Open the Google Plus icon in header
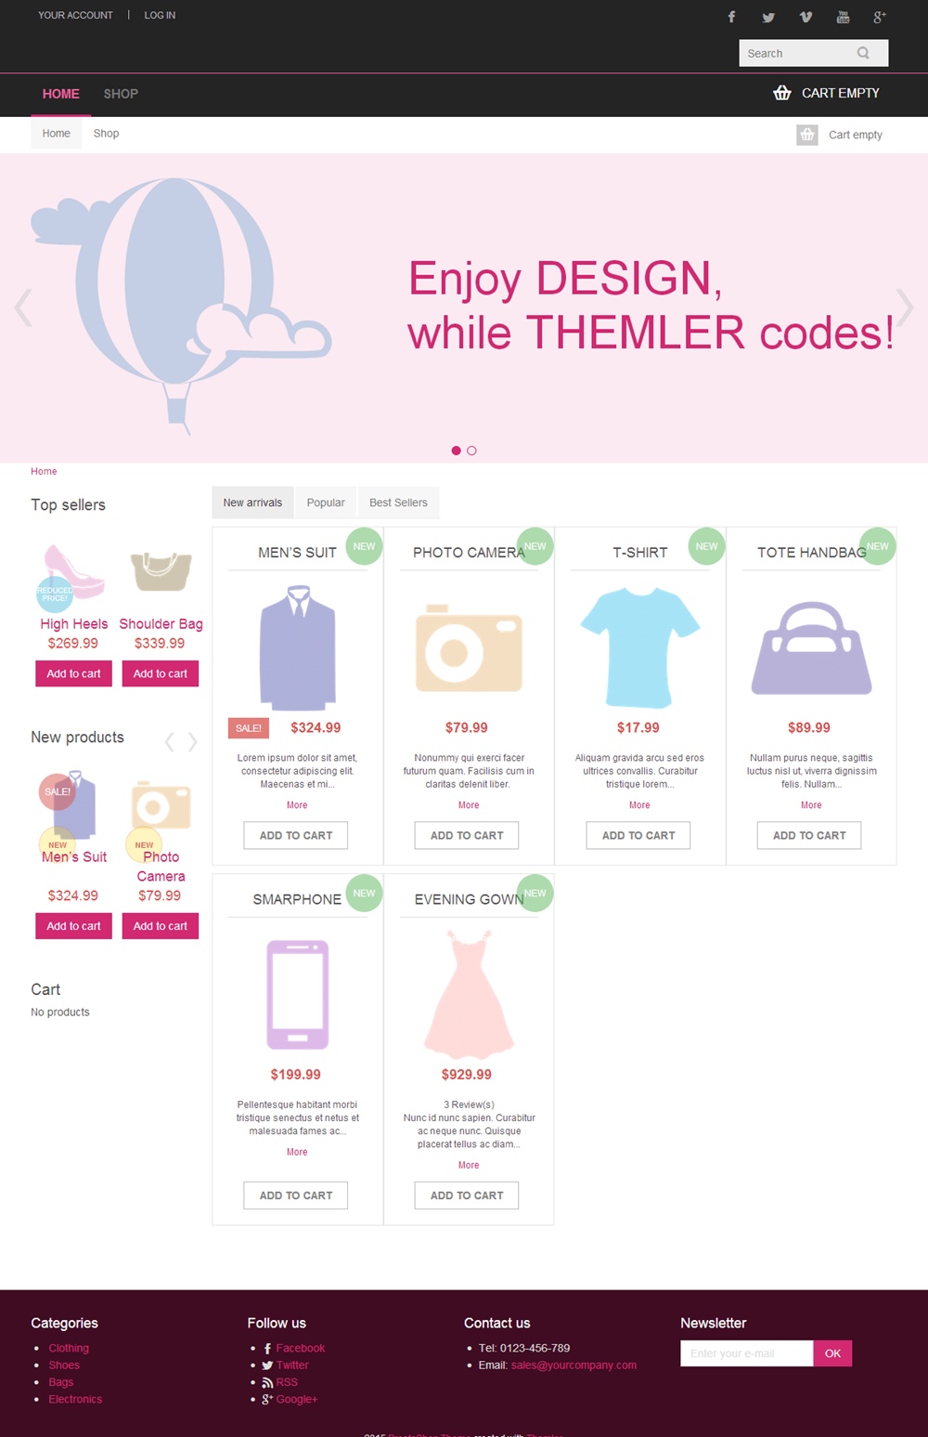The width and height of the screenshot is (928, 1437). [880, 17]
